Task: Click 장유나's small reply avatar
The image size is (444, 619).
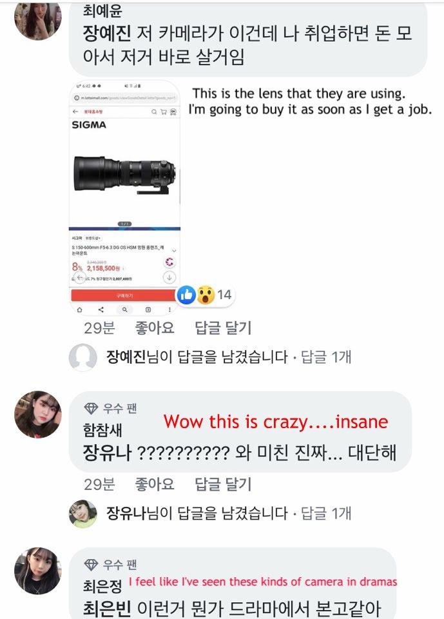Action: [x=83, y=514]
